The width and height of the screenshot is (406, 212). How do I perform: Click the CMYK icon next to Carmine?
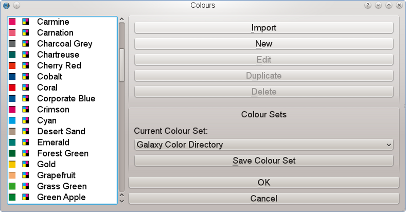pyautogui.click(x=25, y=22)
